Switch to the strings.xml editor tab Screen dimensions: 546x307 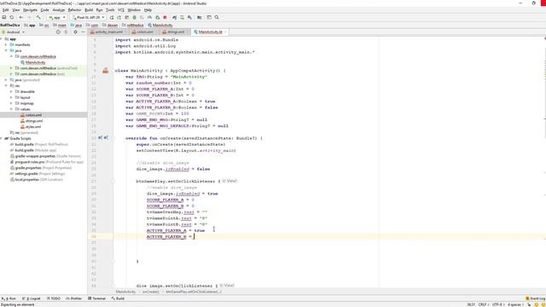[x=175, y=32]
